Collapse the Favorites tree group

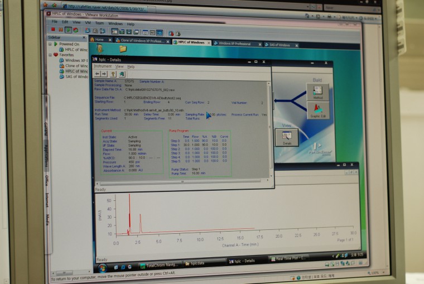tap(50, 55)
